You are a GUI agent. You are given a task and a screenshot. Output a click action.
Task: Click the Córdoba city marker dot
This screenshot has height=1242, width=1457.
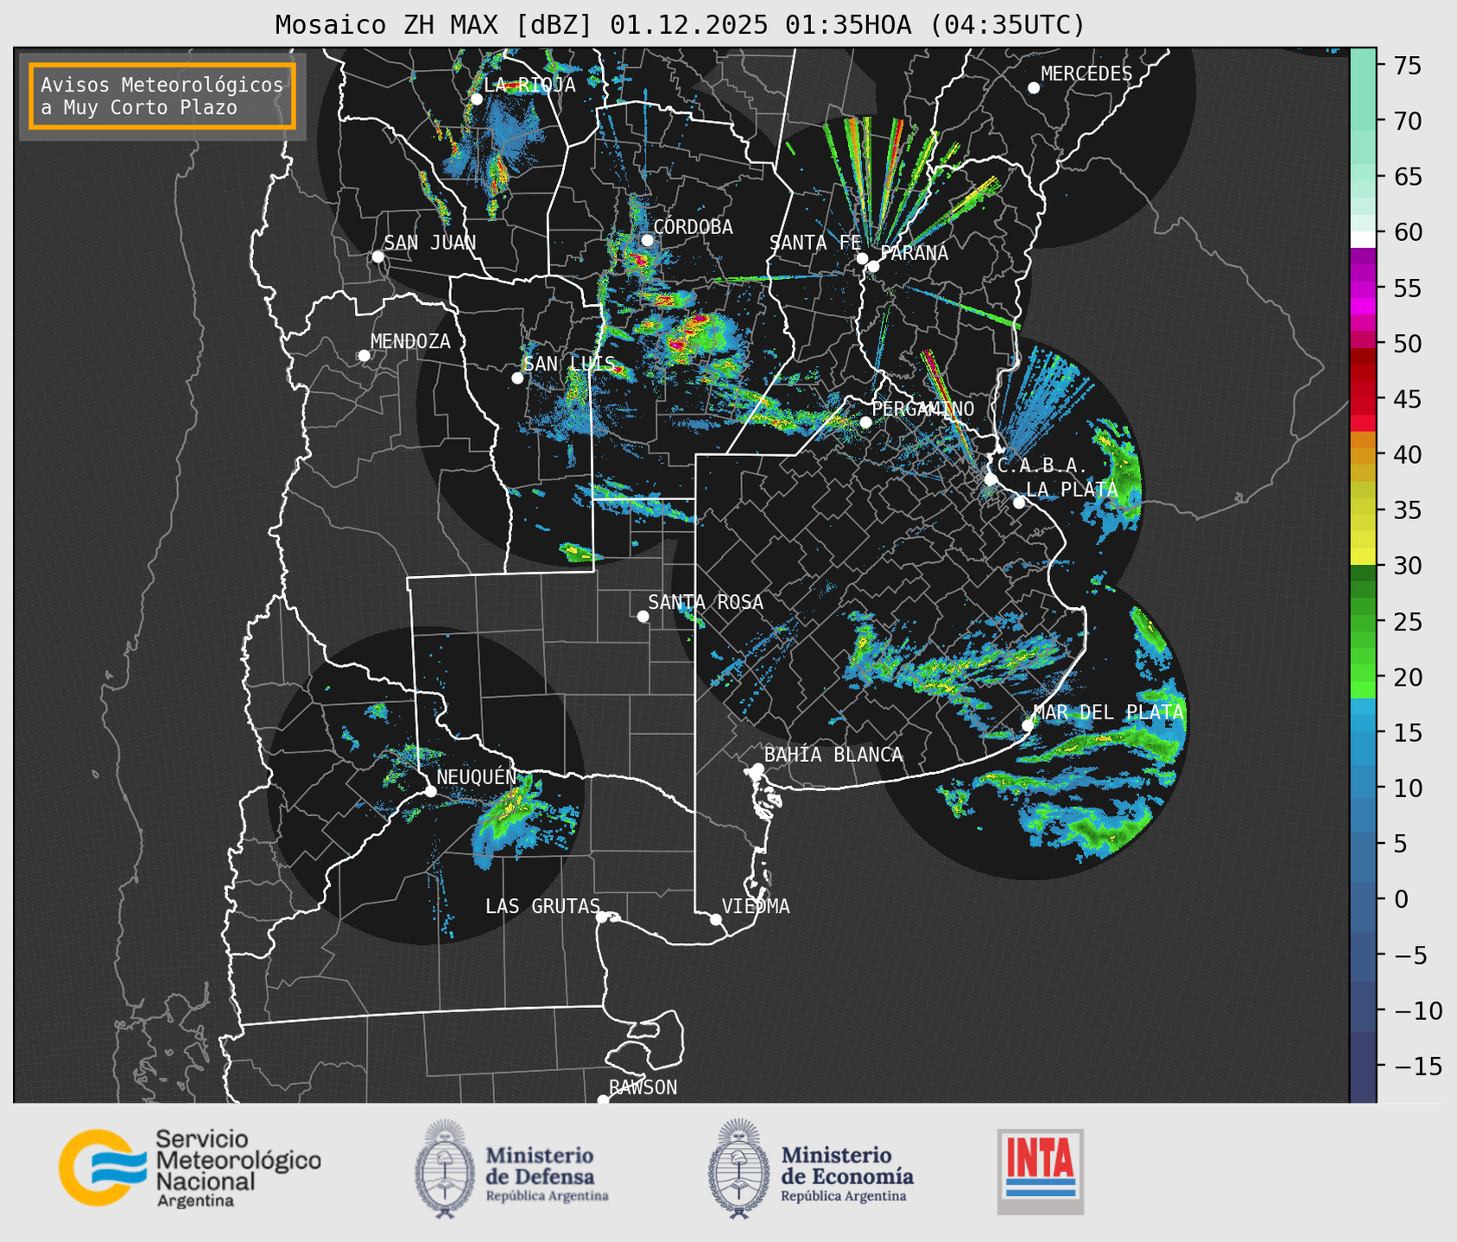click(647, 240)
